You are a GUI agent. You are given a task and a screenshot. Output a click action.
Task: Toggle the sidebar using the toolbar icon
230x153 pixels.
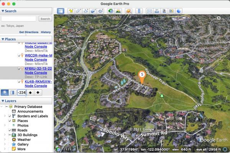[x=61, y=11]
